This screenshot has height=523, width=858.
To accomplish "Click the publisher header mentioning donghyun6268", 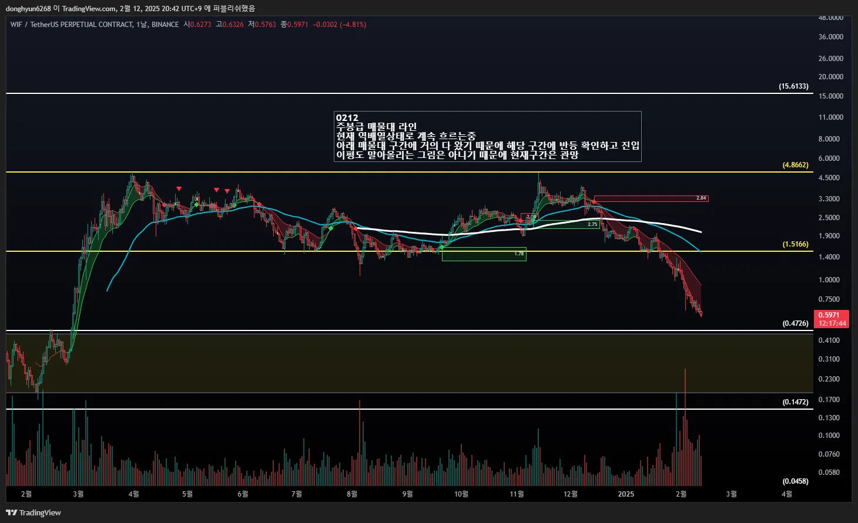I will tap(131, 8).
